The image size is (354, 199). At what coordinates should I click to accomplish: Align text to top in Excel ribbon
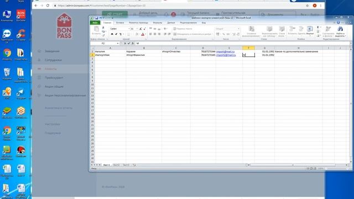(x=150, y=29)
